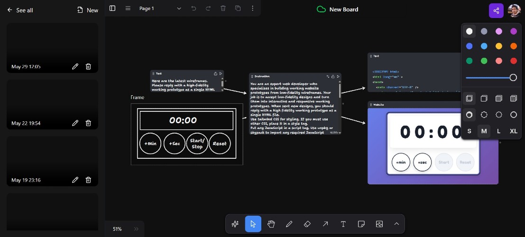Viewport: 525px width, 237px height.
Task: Rename the May 29 12:05 board with pencil
Action: (x=75, y=66)
